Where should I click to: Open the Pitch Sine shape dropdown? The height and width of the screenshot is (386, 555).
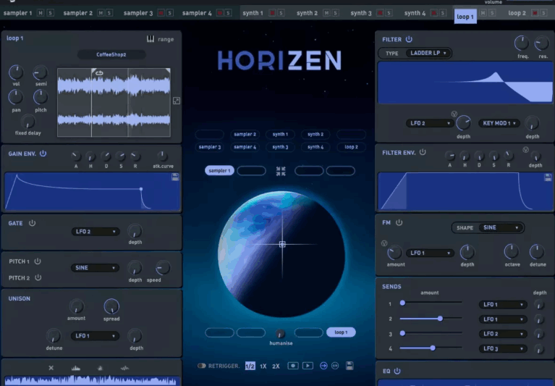[x=95, y=268]
